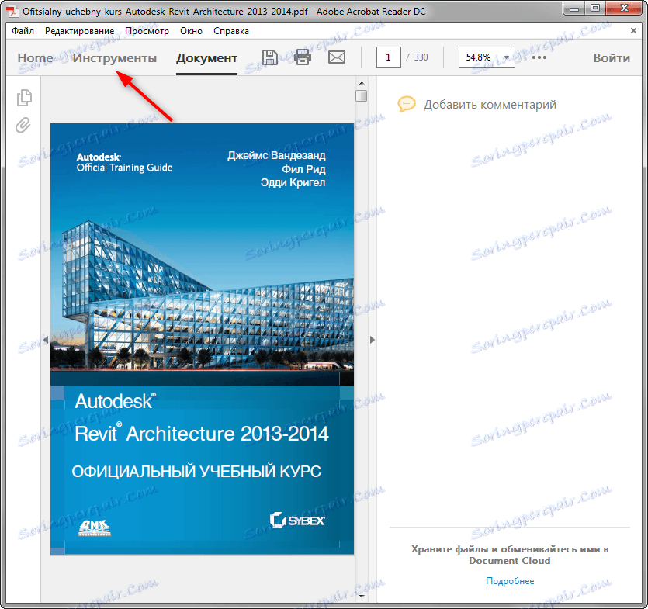The height and width of the screenshot is (609, 648).
Task: Send file by email with the envelope icon
Action: (337, 57)
